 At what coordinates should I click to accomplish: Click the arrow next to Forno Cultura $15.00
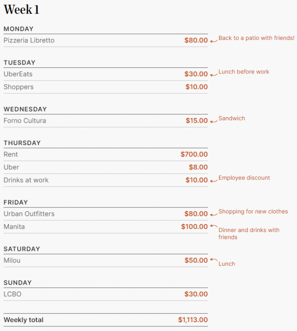(214, 121)
